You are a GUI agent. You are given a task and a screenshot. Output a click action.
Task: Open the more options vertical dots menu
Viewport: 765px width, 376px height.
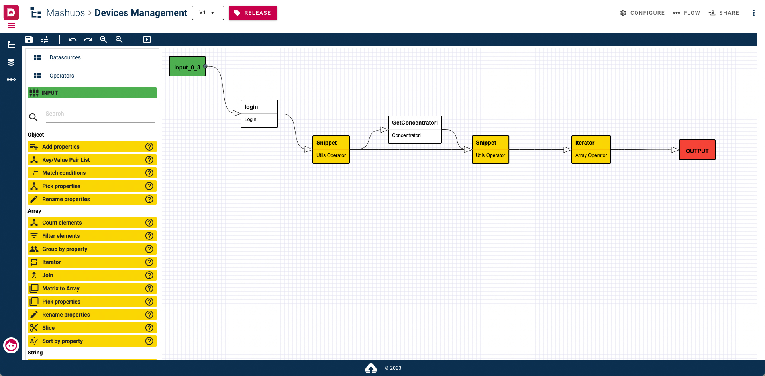coord(753,13)
